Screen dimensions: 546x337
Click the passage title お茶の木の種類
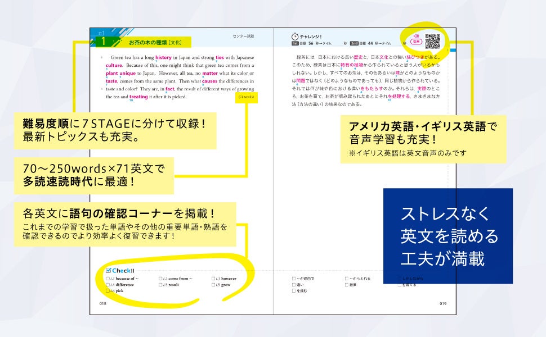147,42
